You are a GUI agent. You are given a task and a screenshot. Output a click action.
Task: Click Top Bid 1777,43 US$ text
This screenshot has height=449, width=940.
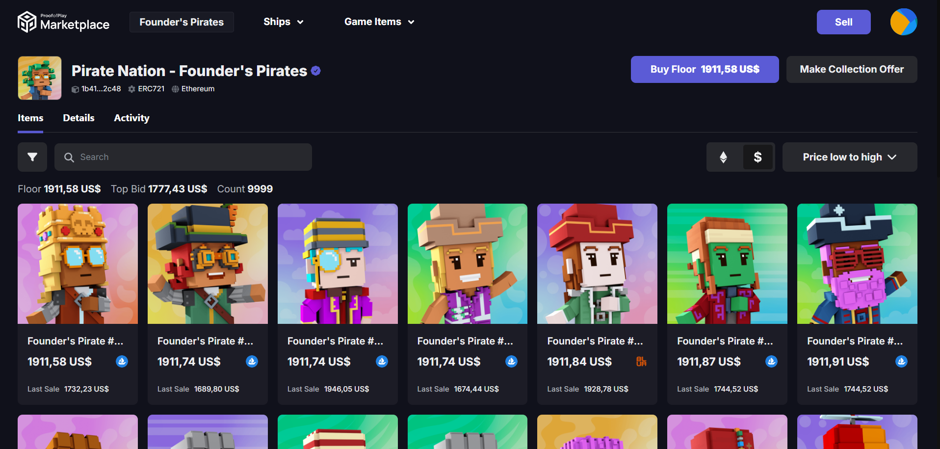(x=159, y=189)
